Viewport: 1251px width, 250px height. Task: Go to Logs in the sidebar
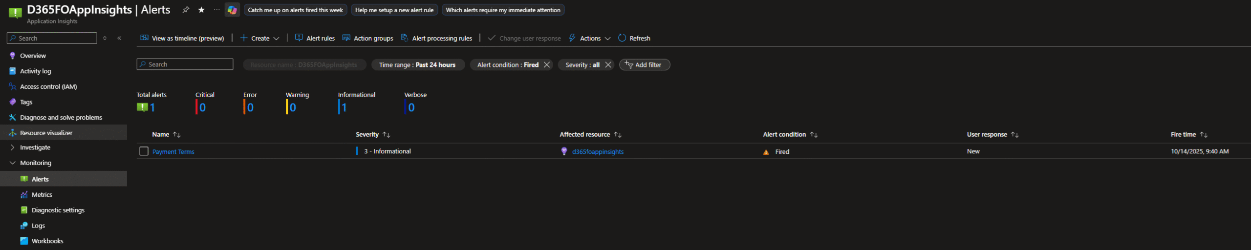click(38, 226)
